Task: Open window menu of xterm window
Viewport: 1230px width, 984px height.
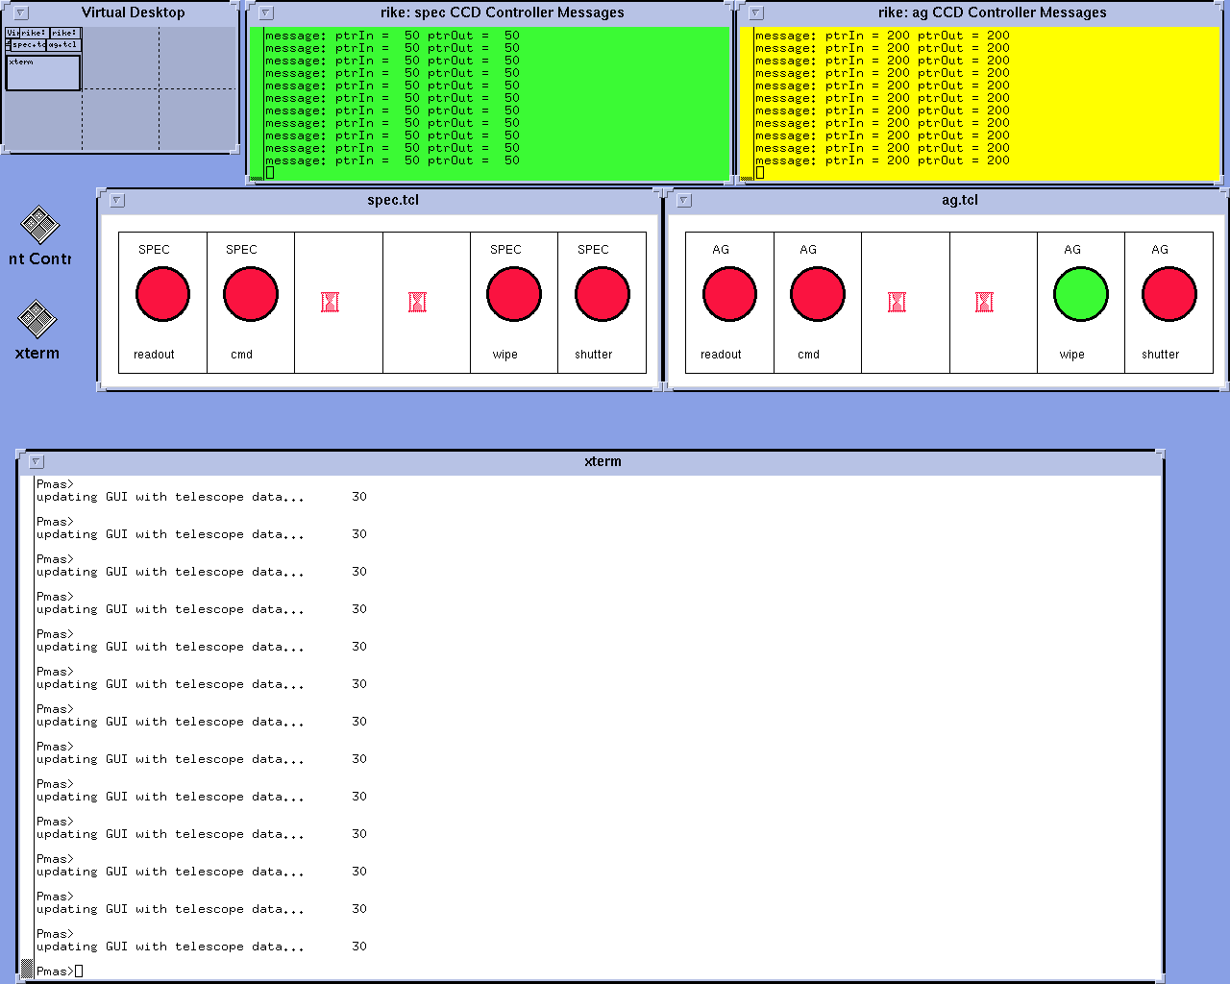Action: pyautogui.click(x=36, y=462)
